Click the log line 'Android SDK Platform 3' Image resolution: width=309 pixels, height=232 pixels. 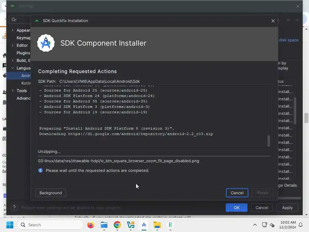point(94,107)
